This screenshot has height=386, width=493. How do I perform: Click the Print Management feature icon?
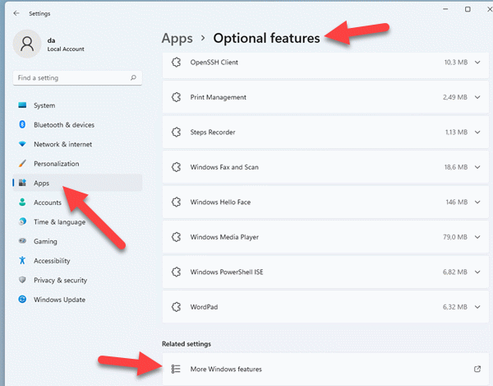(177, 97)
